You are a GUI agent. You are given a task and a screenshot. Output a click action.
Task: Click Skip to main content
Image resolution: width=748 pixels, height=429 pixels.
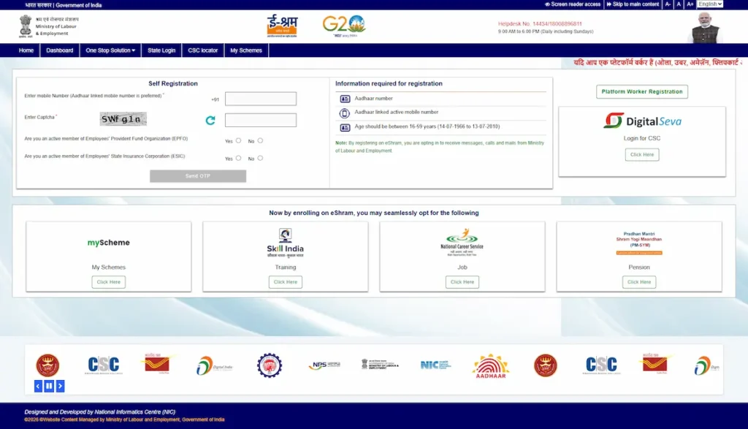pos(633,4)
